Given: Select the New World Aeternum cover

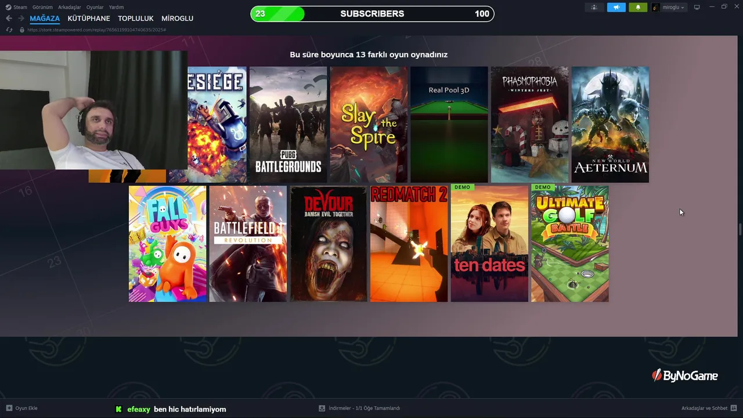Looking at the screenshot, I should pos(610,124).
